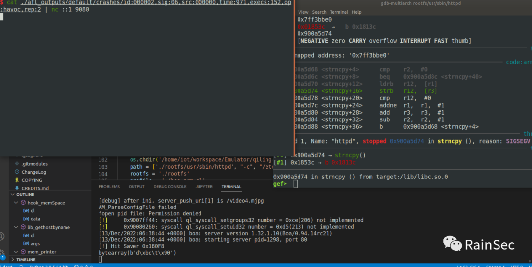Viewport: 532px width, 267px height.
Task: Click the hook_memSpace function cube icon
Action: (x=23, y=202)
